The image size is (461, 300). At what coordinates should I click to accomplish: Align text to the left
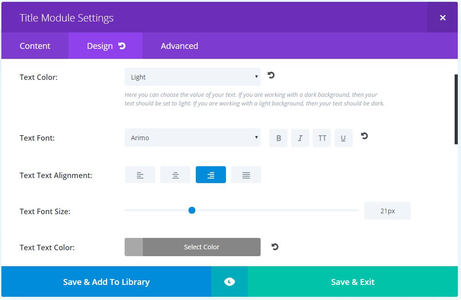click(x=140, y=175)
